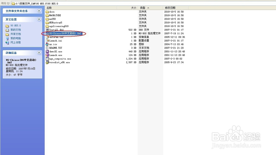Image resolution: width=276 pixels, height=155 pixels.
Task: Click the 2007-2-3 00:02 date cell
Action: (173, 59)
